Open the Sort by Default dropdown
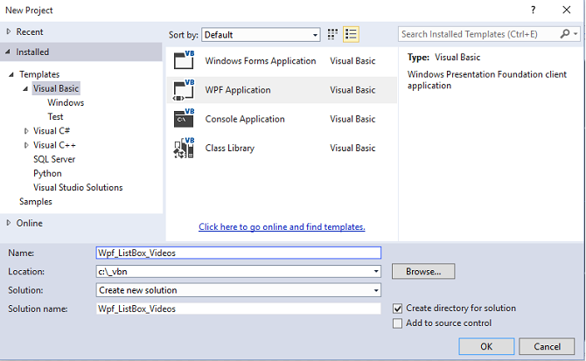Viewport: 586px width, 361px height. click(261, 35)
